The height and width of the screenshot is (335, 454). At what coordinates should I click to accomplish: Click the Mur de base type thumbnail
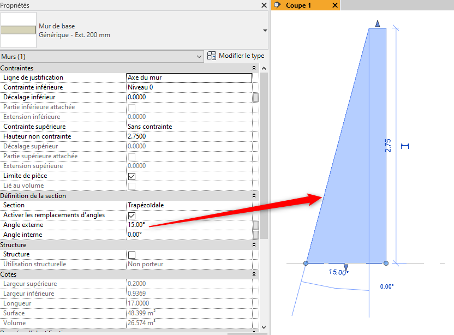coord(19,31)
